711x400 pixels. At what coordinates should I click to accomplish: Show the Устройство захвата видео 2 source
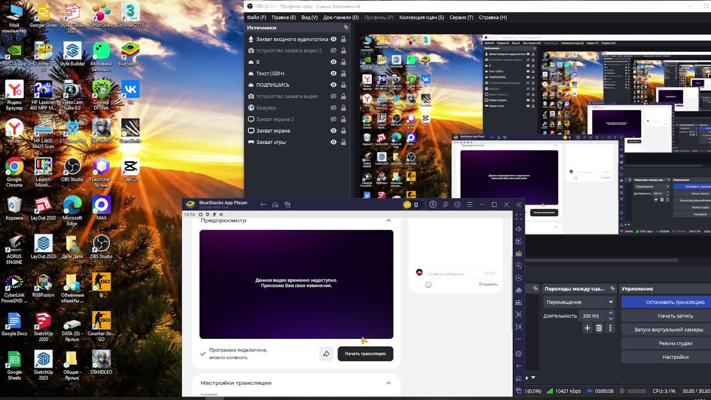(333, 50)
